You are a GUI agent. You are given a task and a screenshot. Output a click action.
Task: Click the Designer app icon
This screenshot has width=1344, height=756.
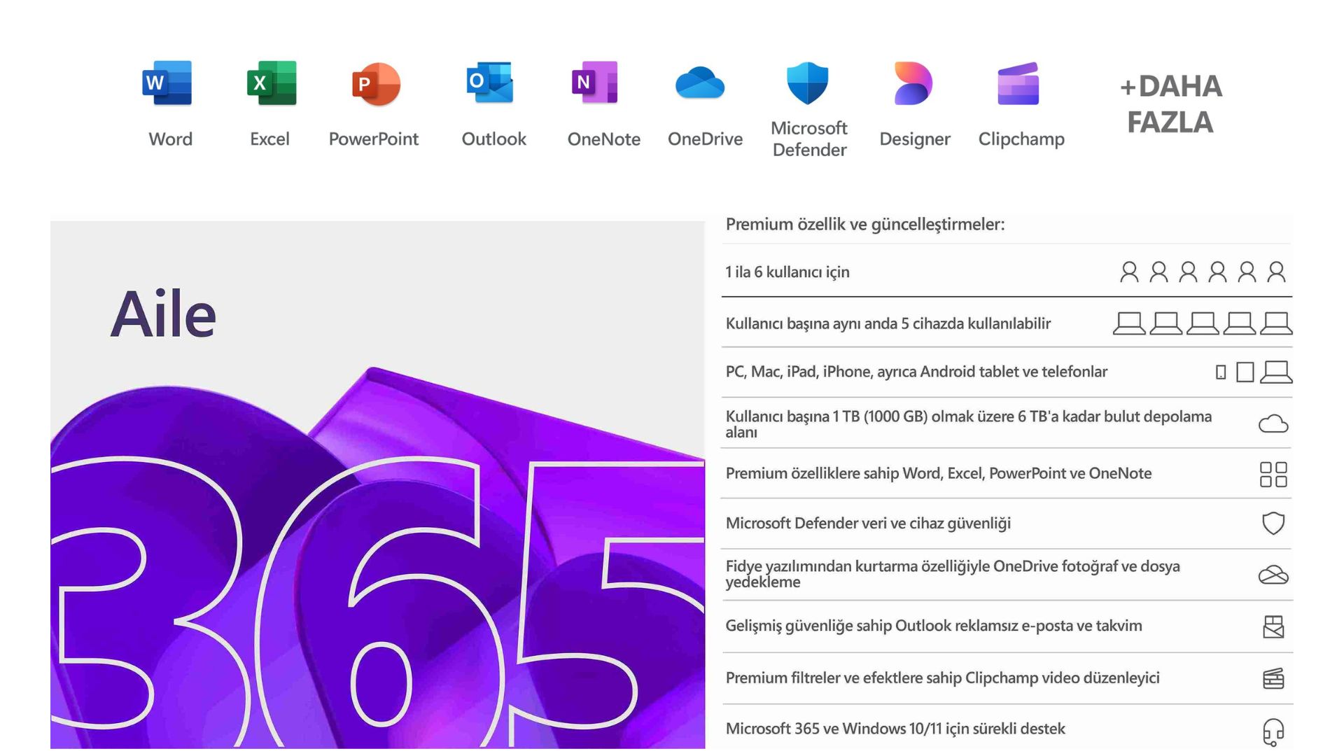[x=913, y=83]
